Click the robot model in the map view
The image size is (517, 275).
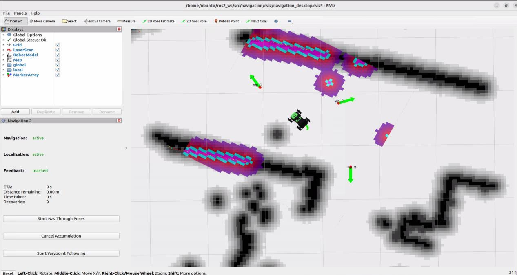[299, 120]
